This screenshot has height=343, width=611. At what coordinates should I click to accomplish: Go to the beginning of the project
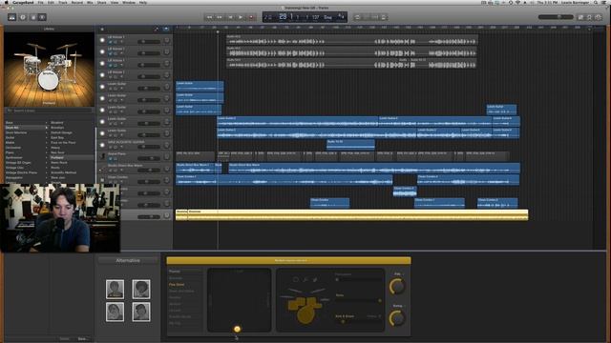(230, 17)
